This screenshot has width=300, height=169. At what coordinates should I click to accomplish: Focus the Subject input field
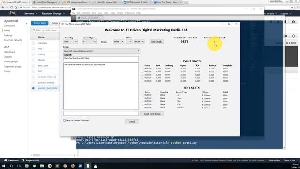pyautogui.click(x=101, y=59)
